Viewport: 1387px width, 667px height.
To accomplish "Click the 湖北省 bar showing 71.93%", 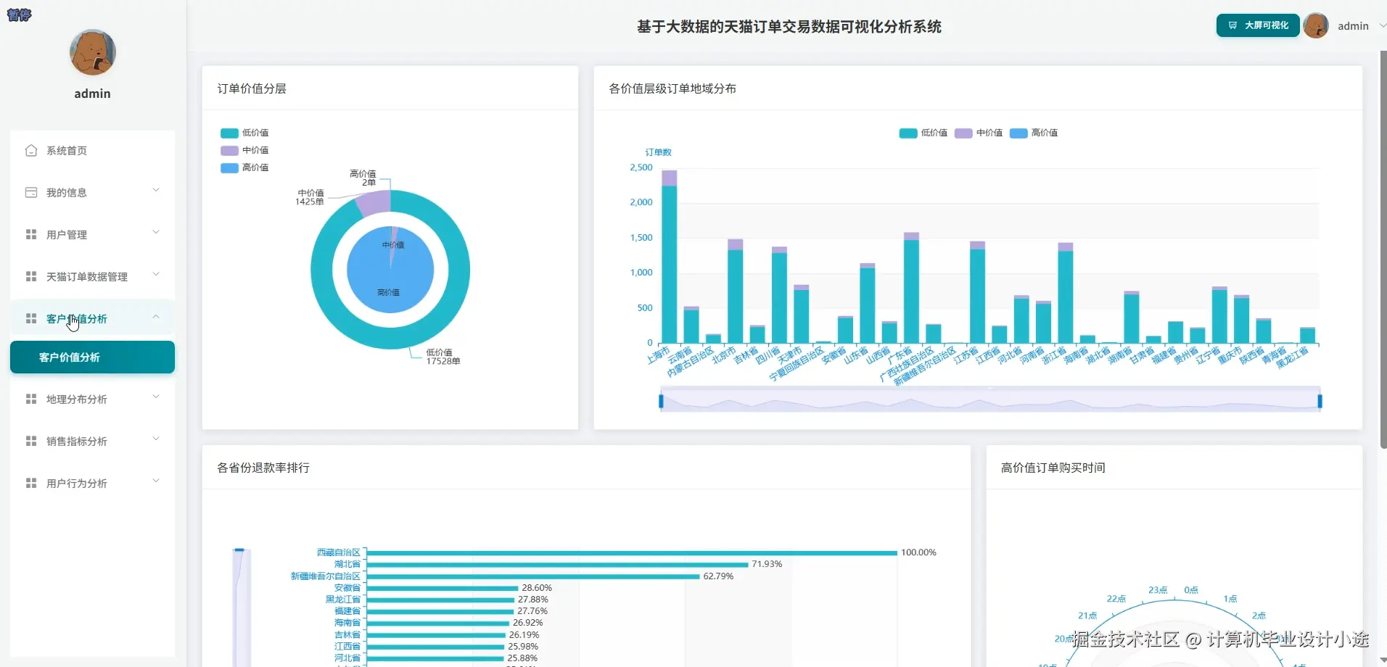I will (557, 564).
